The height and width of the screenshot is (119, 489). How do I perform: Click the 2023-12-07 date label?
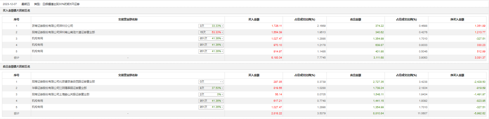[10, 4]
